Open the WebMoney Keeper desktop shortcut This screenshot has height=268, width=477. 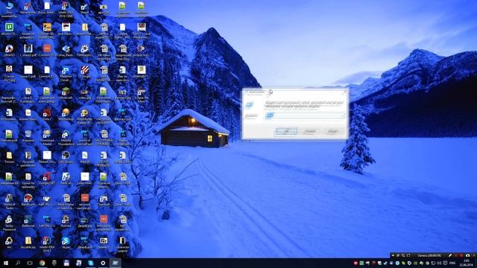click(84, 116)
